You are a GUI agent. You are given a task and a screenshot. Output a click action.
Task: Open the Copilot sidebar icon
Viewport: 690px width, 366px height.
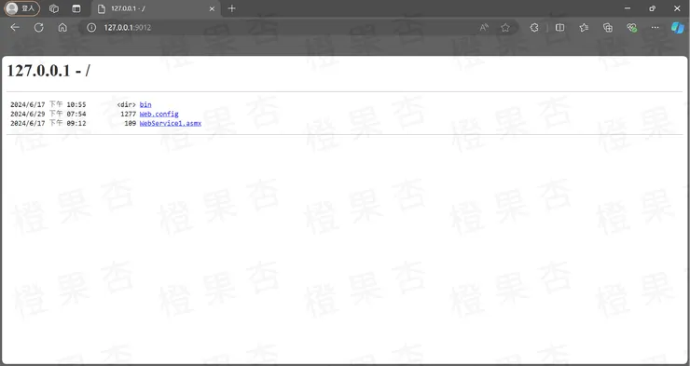pyautogui.click(x=677, y=28)
